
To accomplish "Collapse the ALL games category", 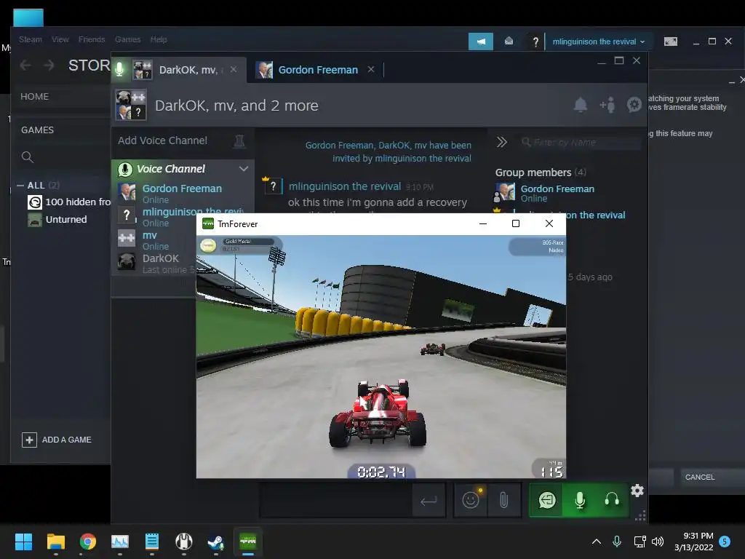I will coord(20,186).
